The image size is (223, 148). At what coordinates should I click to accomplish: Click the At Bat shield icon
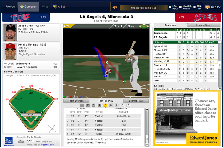click(55, 7)
